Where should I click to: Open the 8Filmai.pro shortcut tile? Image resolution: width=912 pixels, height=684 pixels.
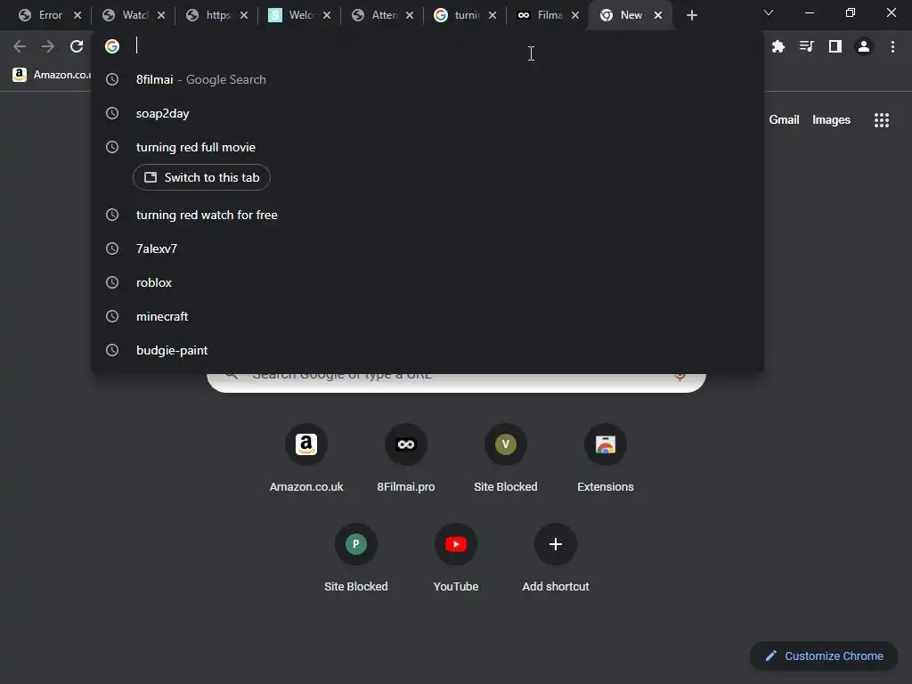tap(406, 459)
